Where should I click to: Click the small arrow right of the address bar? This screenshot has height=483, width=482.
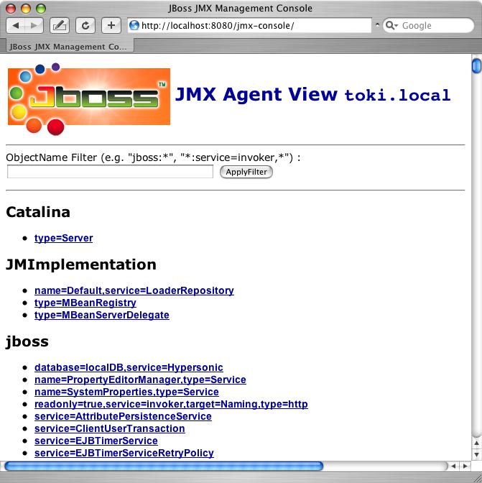(x=377, y=24)
